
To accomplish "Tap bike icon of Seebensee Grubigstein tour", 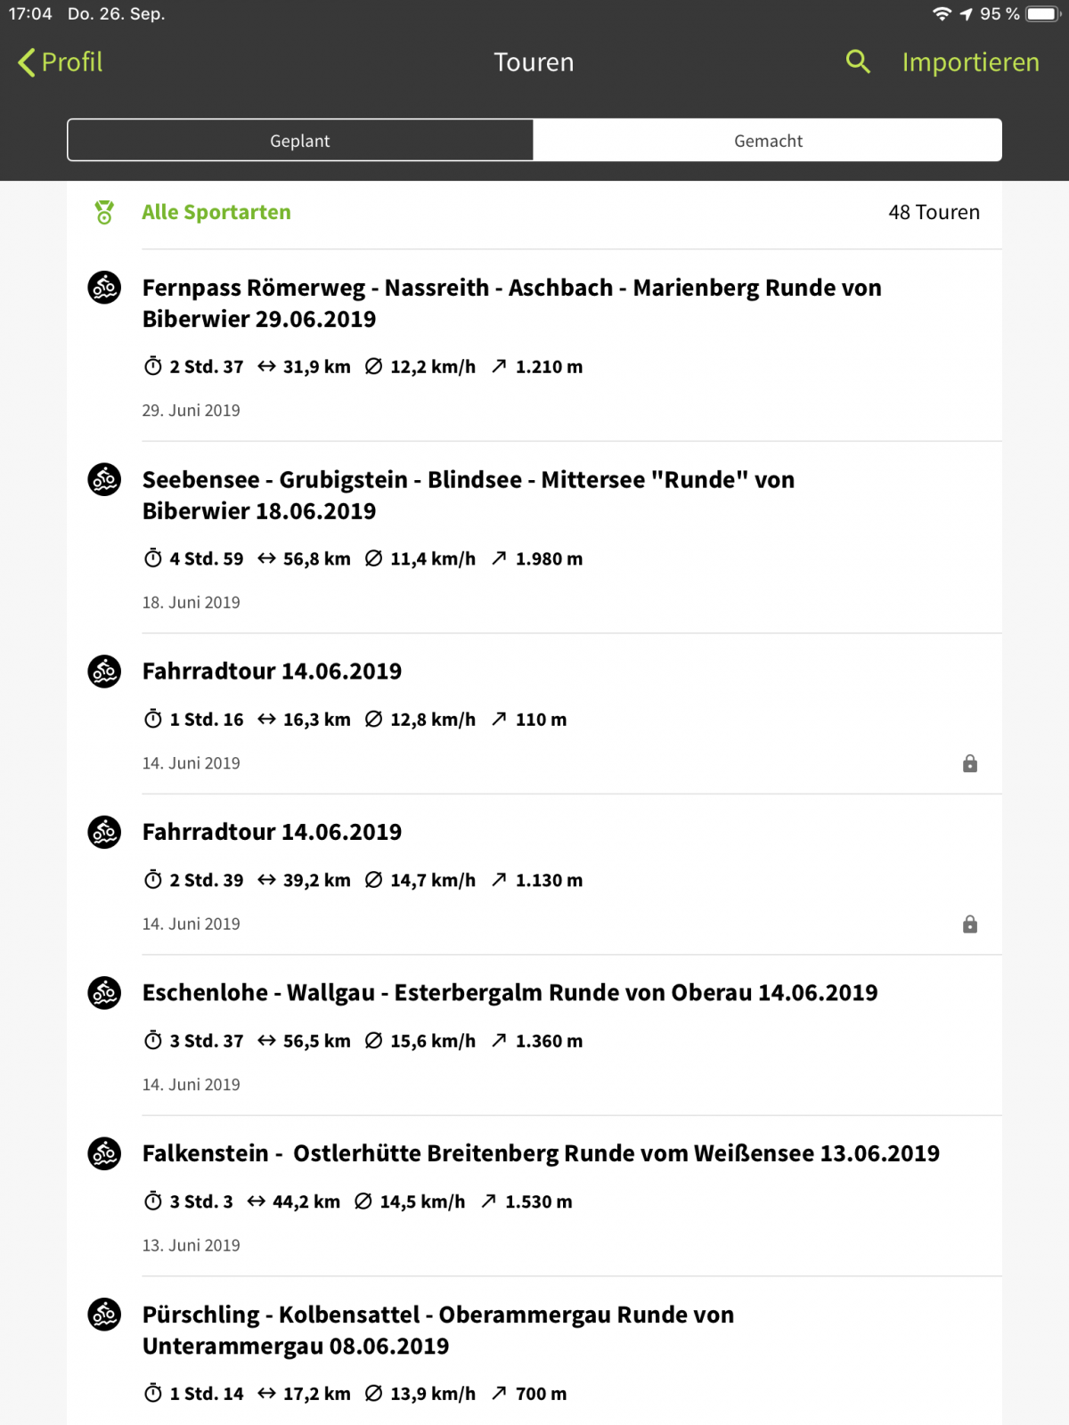I will (x=104, y=479).
